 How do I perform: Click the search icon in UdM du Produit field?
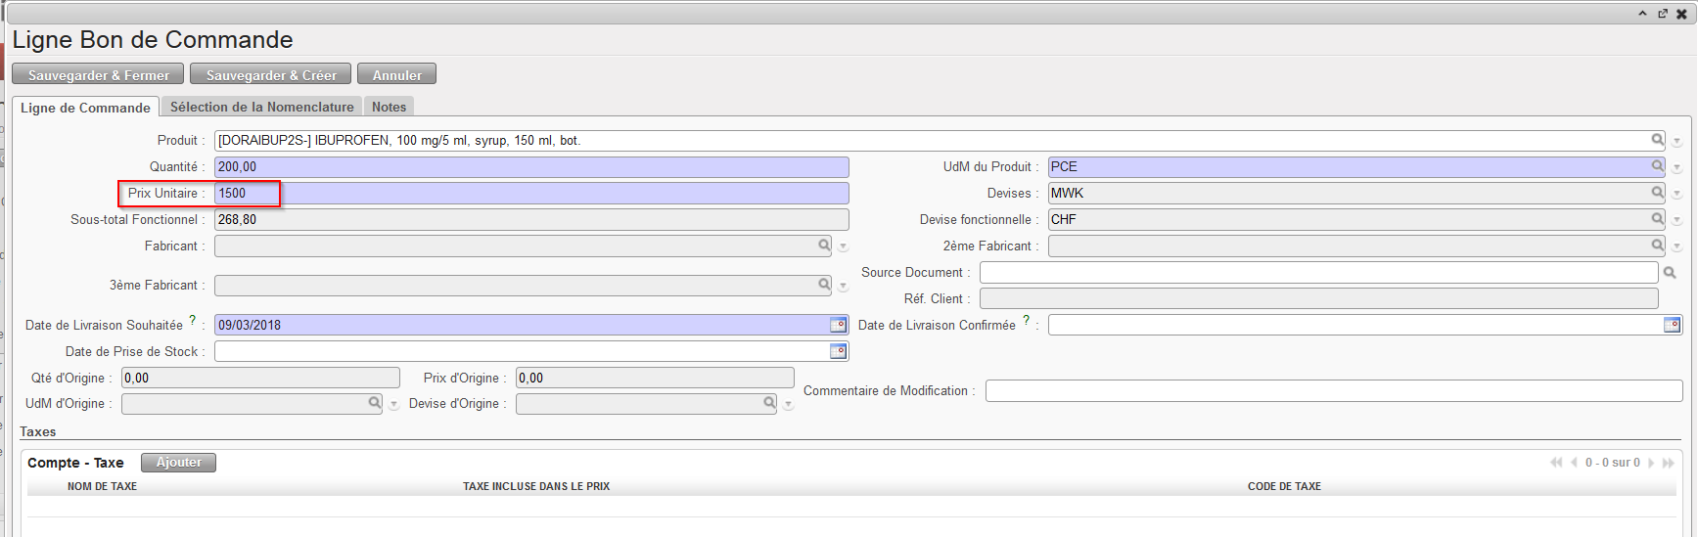click(x=1657, y=166)
